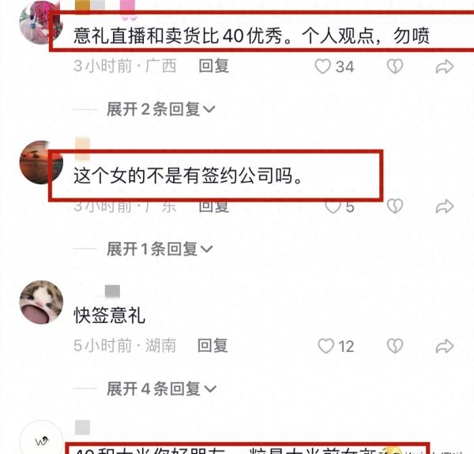Reply to the 广西 comment via 回复
This screenshot has height=454, width=474.
coord(214,66)
